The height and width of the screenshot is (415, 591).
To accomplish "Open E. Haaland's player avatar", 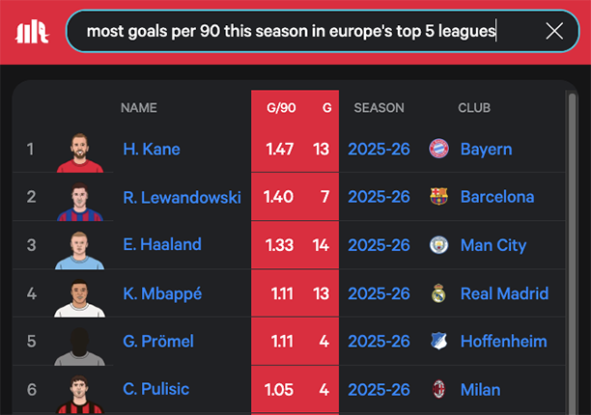I will (x=79, y=247).
